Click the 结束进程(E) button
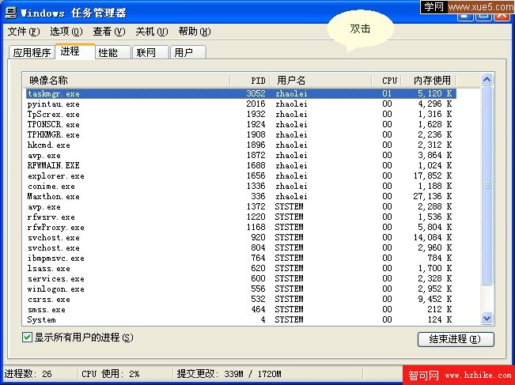This screenshot has height=385, width=515. click(456, 339)
